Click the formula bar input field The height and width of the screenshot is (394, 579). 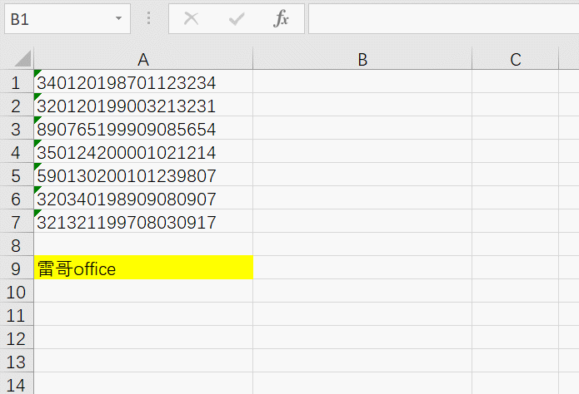(x=442, y=19)
